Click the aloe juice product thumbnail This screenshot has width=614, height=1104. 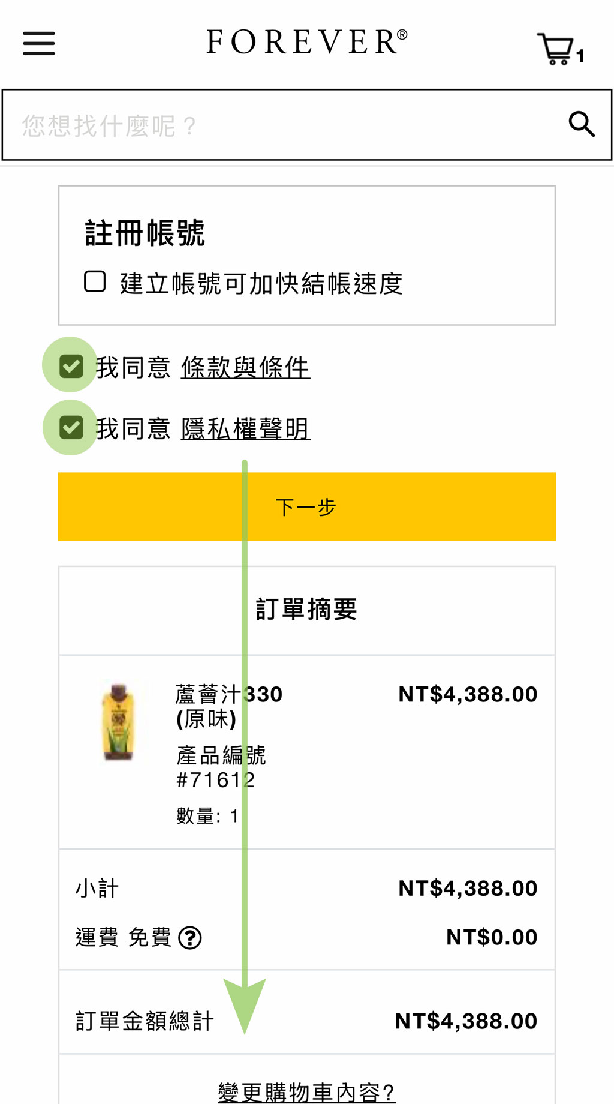pyautogui.click(x=118, y=721)
